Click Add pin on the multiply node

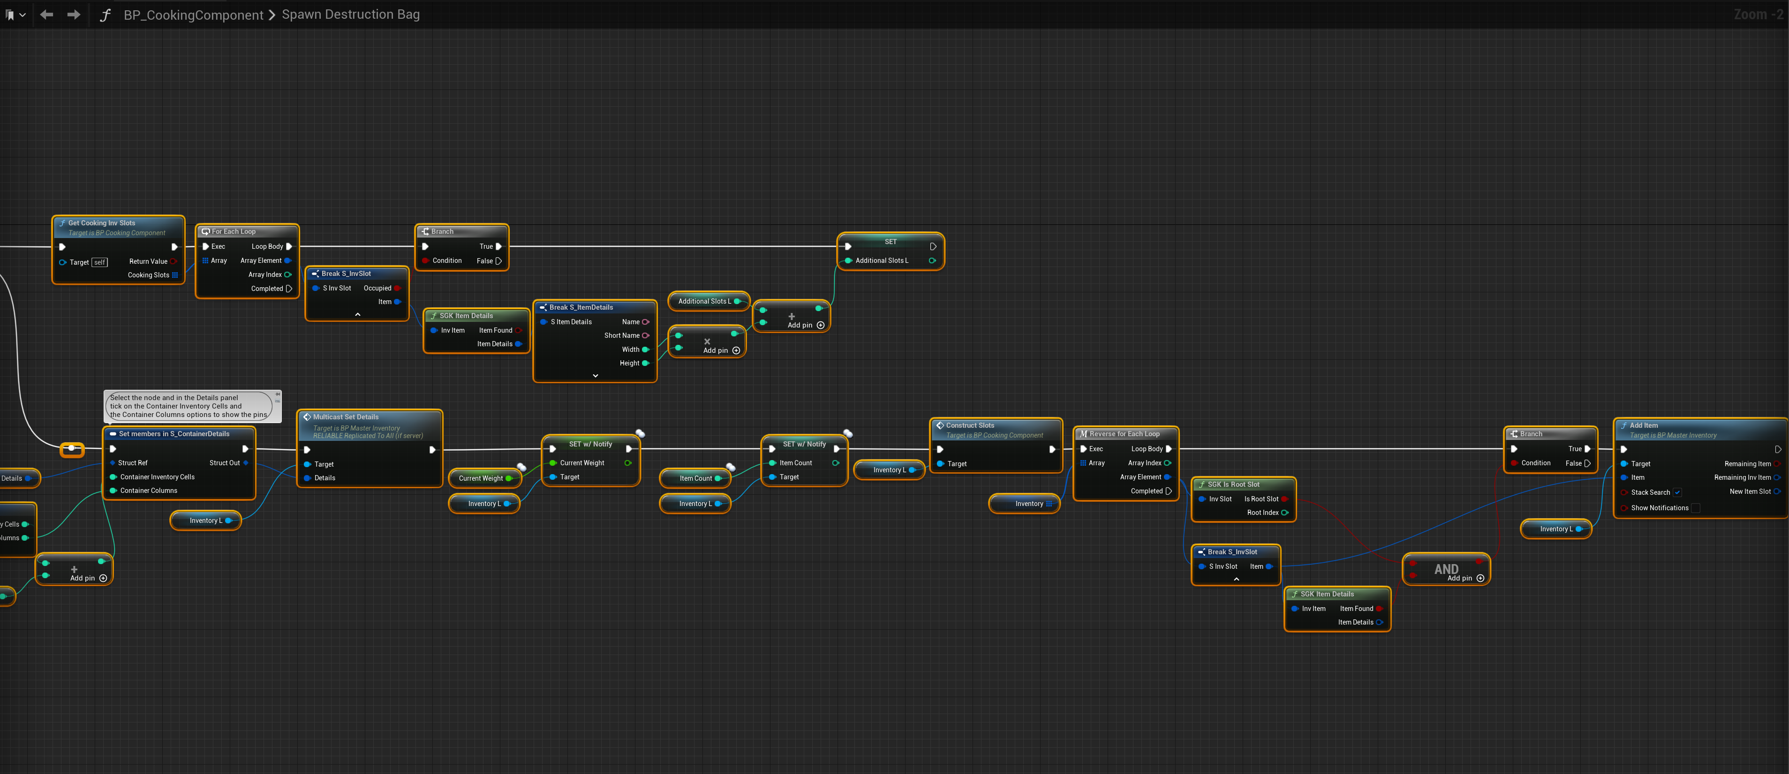pyautogui.click(x=722, y=350)
